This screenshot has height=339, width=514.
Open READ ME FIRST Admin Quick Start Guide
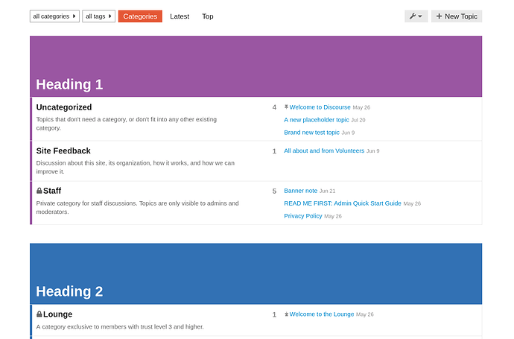343,203
